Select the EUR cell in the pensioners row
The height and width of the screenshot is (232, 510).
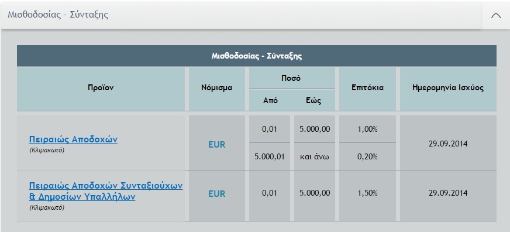[x=216, y=194]
